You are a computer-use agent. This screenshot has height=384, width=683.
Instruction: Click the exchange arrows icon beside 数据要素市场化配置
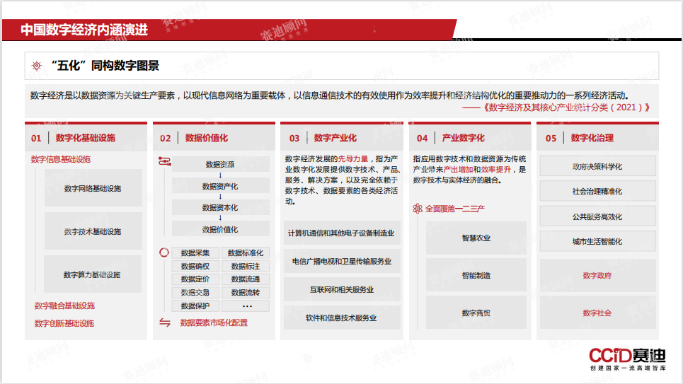point(164,322)
